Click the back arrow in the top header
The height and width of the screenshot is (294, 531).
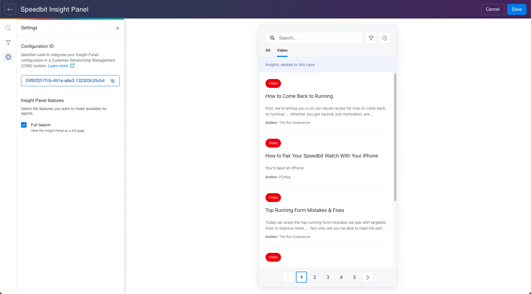(x=10, y=9)
